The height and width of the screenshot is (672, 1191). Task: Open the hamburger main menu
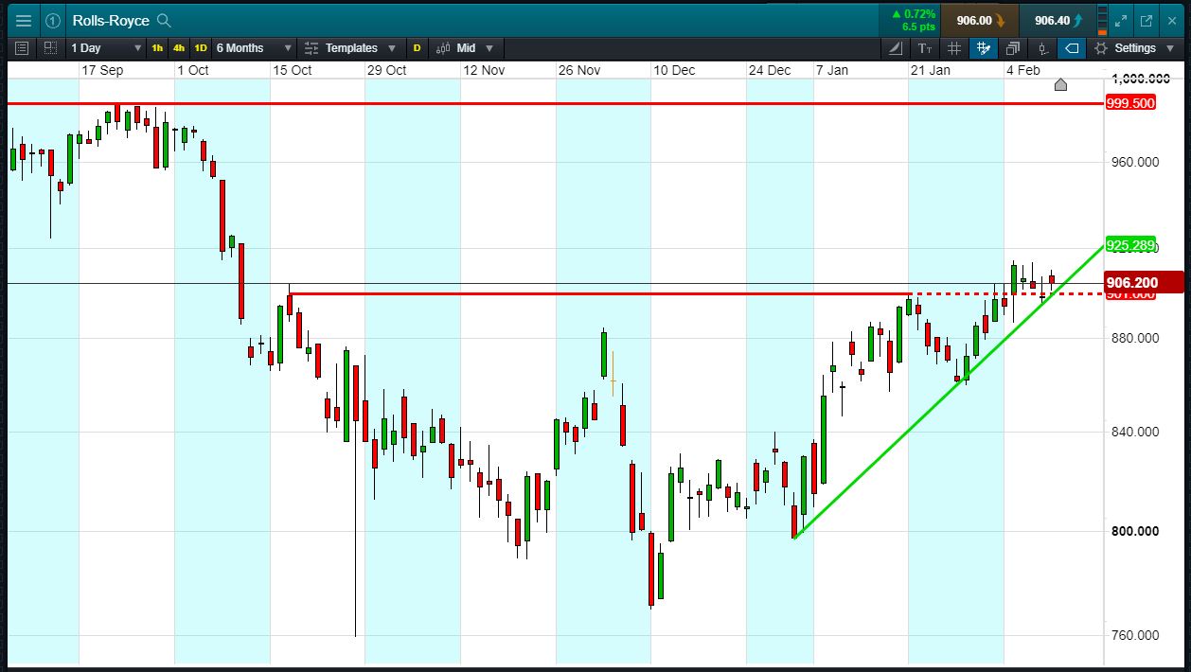[23, 20]
